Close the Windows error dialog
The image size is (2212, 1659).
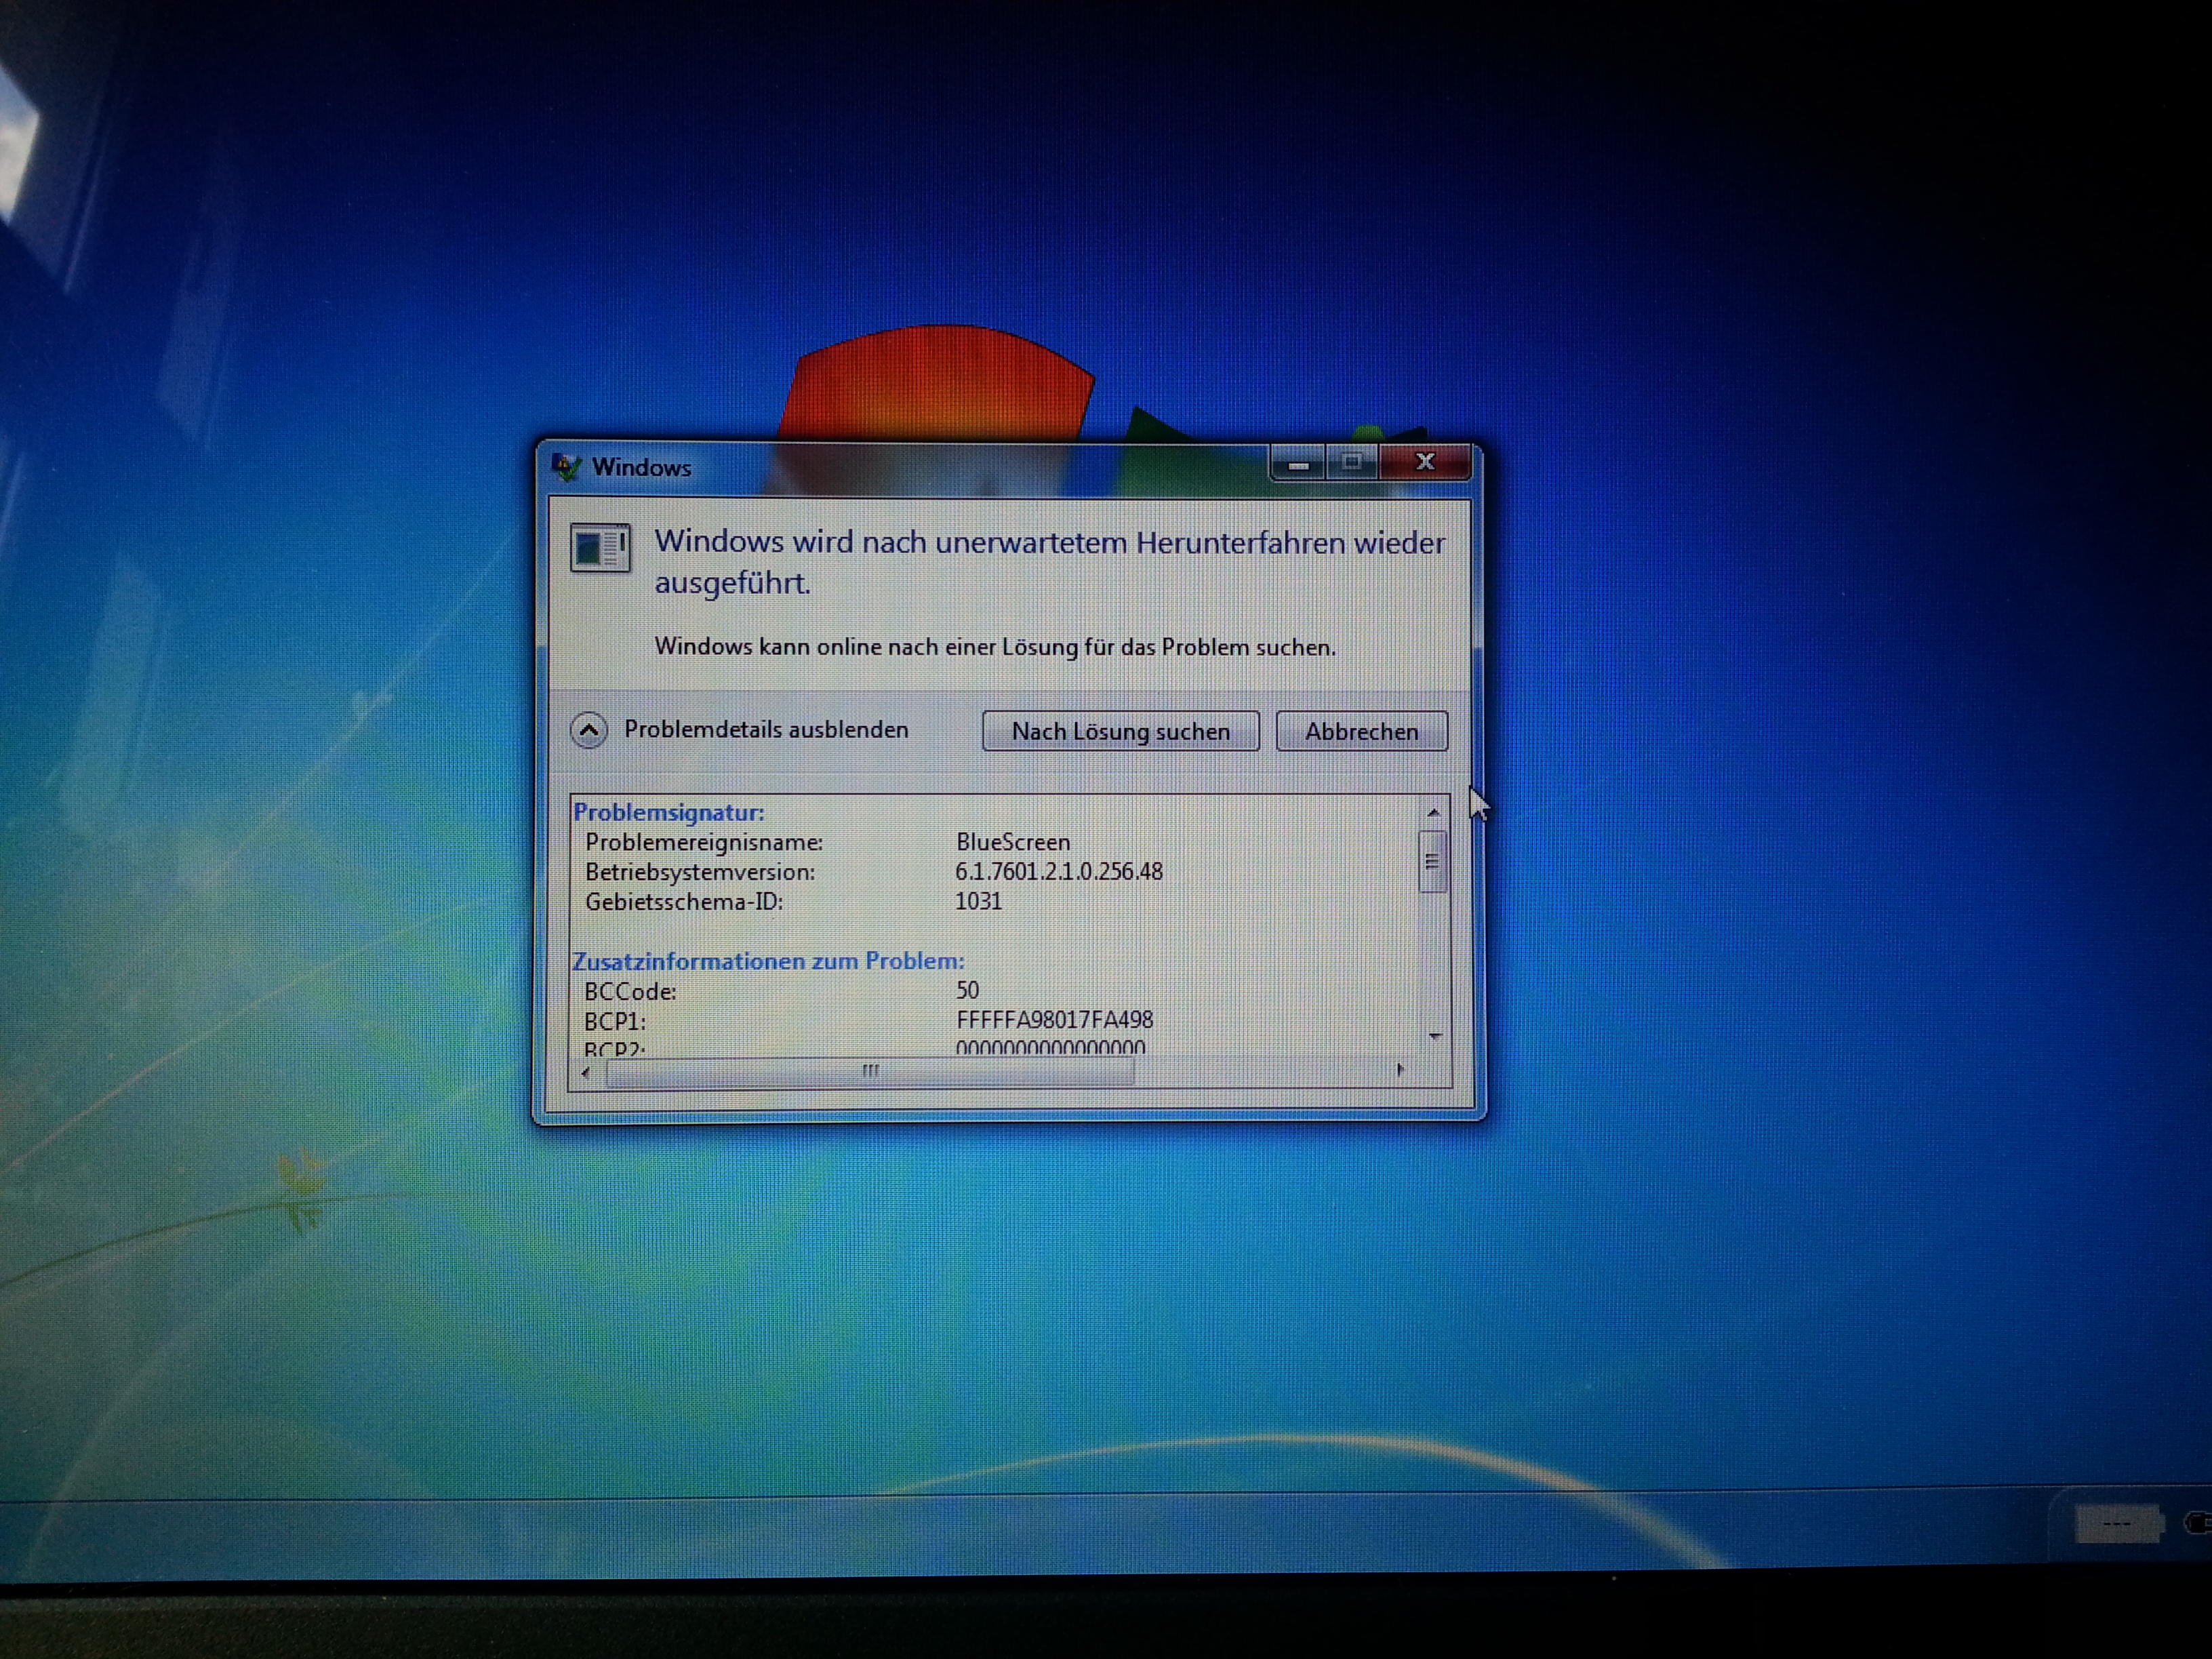(x=1425, y=462)
